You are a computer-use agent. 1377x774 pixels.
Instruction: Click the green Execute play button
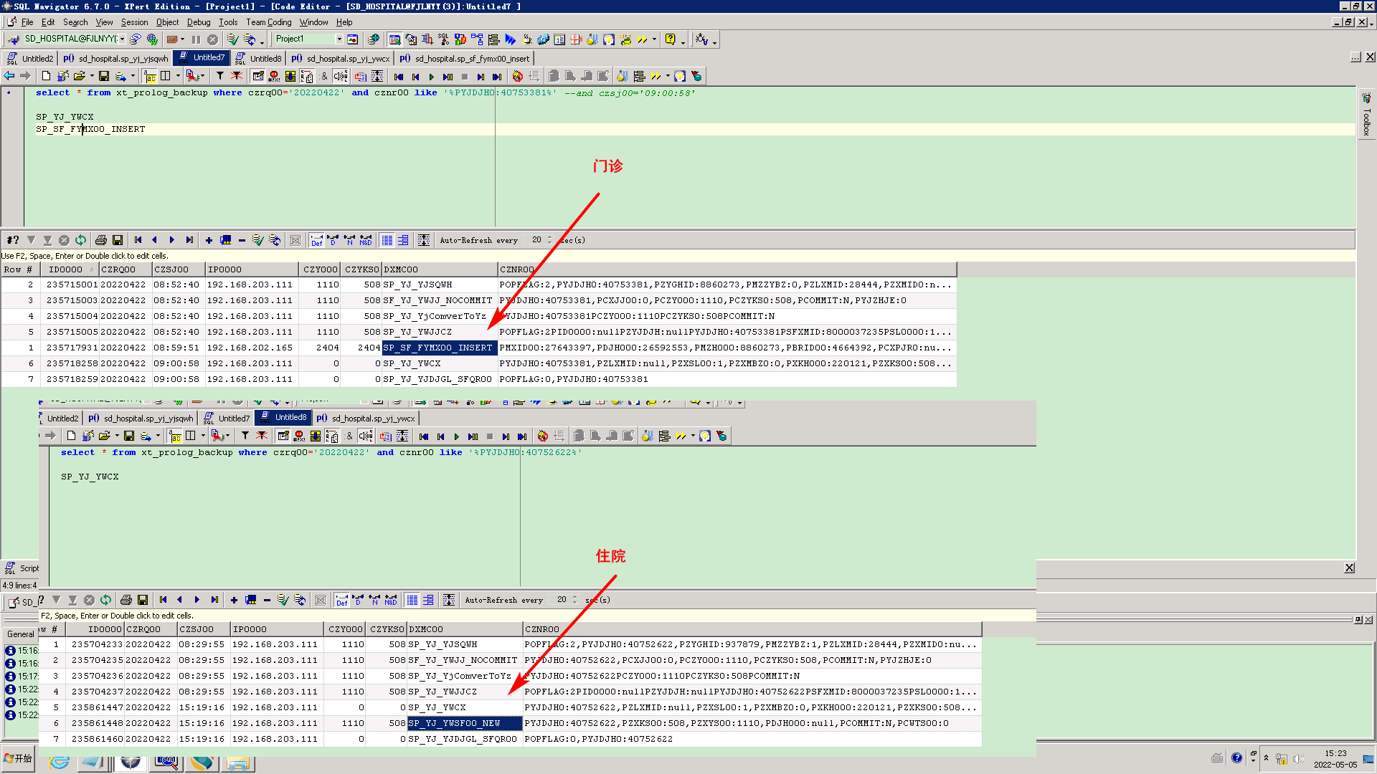click(431, 77)
